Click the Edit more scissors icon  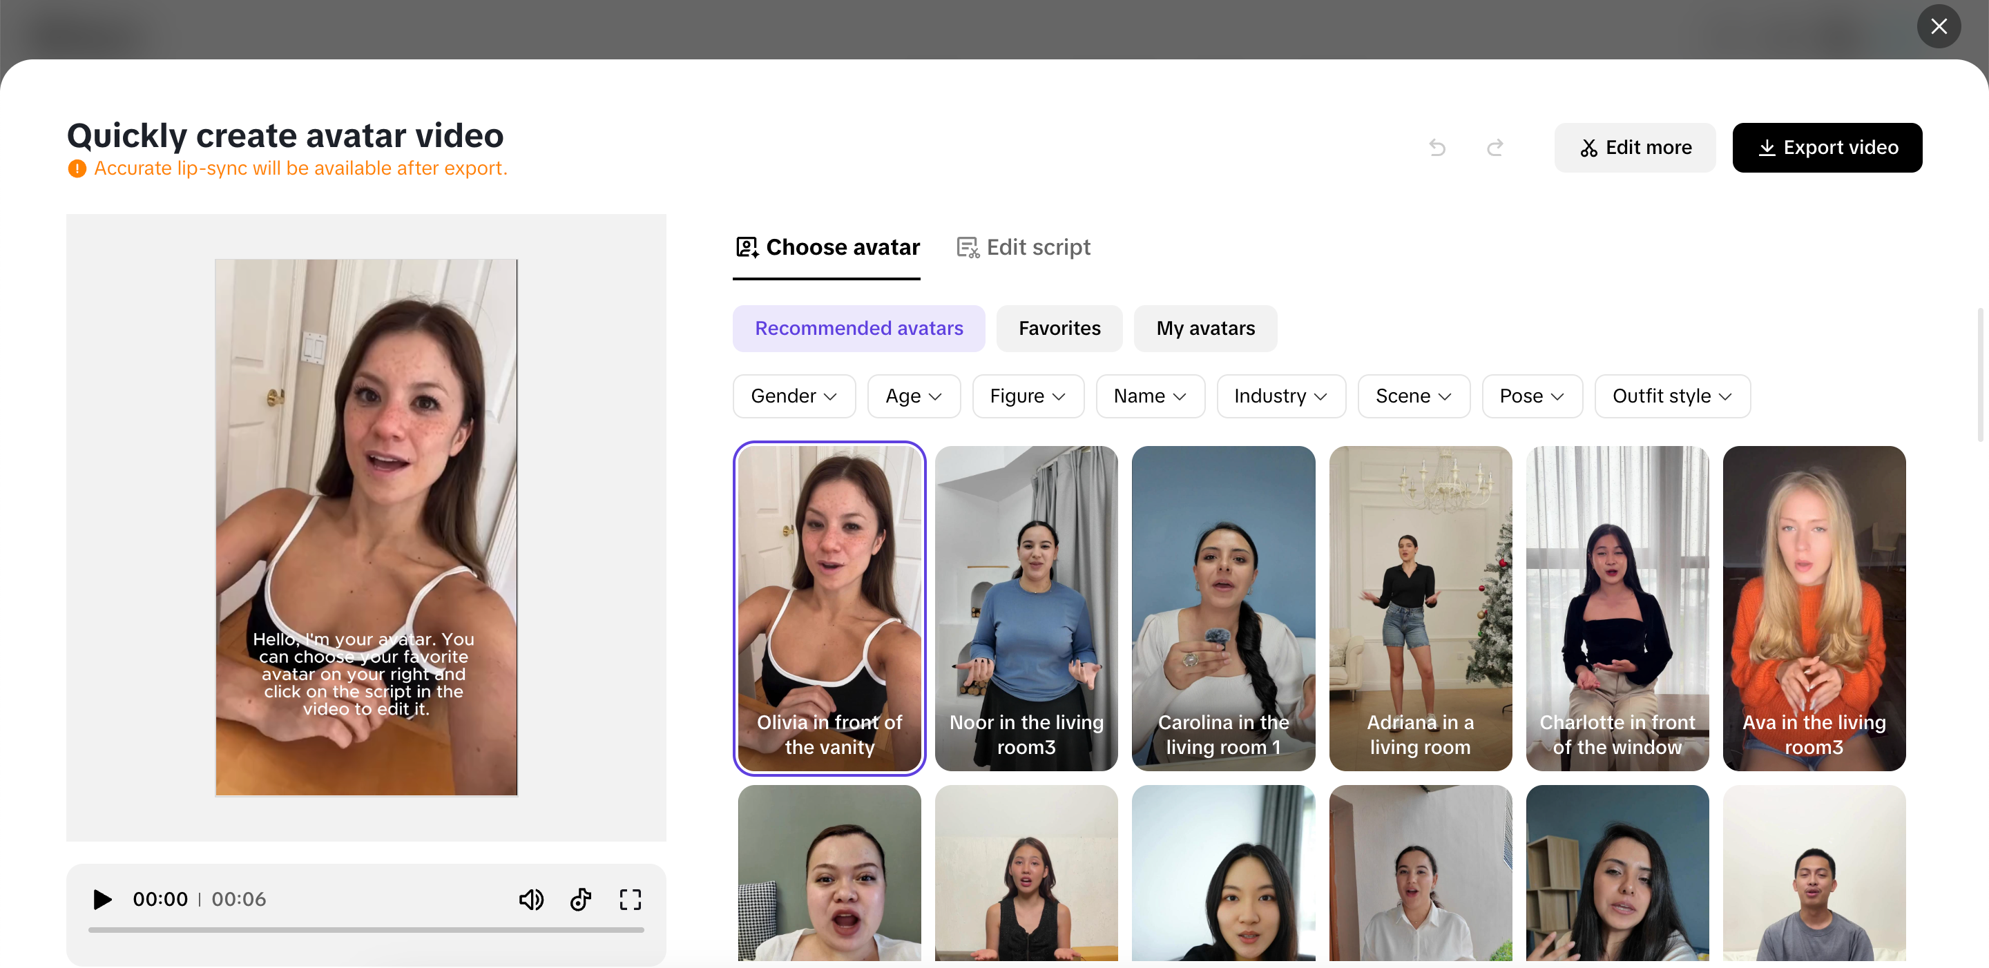click(1590, 148)
